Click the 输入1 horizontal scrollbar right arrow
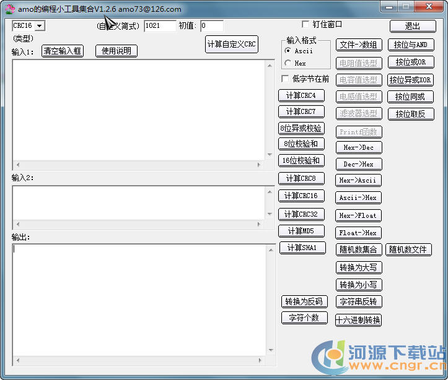Viewport: 448px width, 380px height. click(259, 165)
